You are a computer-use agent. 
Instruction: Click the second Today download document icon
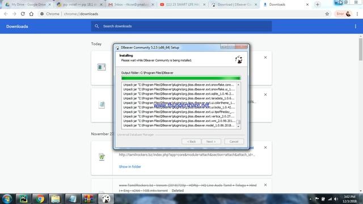102,104
